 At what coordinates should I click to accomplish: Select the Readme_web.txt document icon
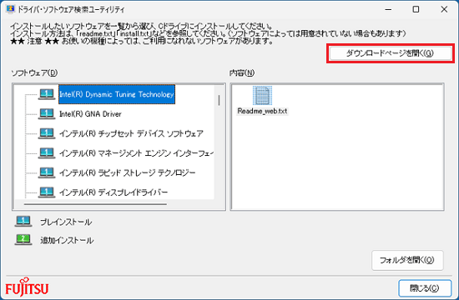tap(262, 95)
